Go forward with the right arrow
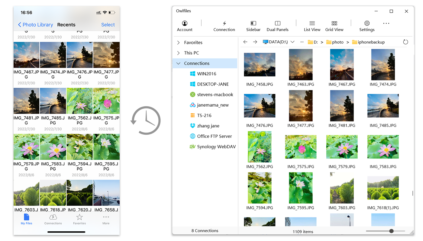423x241 pixels. tap(255, 42)
